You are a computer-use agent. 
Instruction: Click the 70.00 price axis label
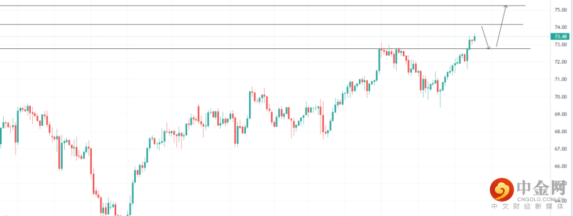561,97
